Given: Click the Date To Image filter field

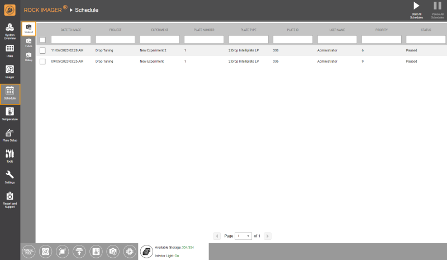Looking at the screenshot, I should [71, 39].
